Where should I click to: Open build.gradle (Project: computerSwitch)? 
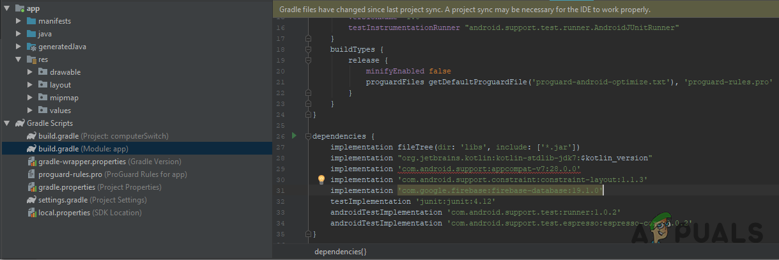(104, 136)
